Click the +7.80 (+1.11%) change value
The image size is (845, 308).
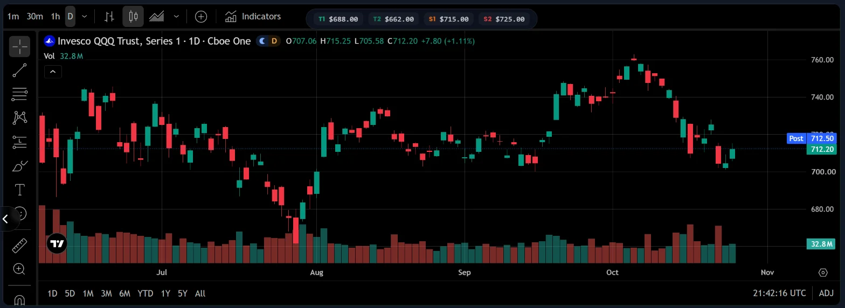coord(448,41)
